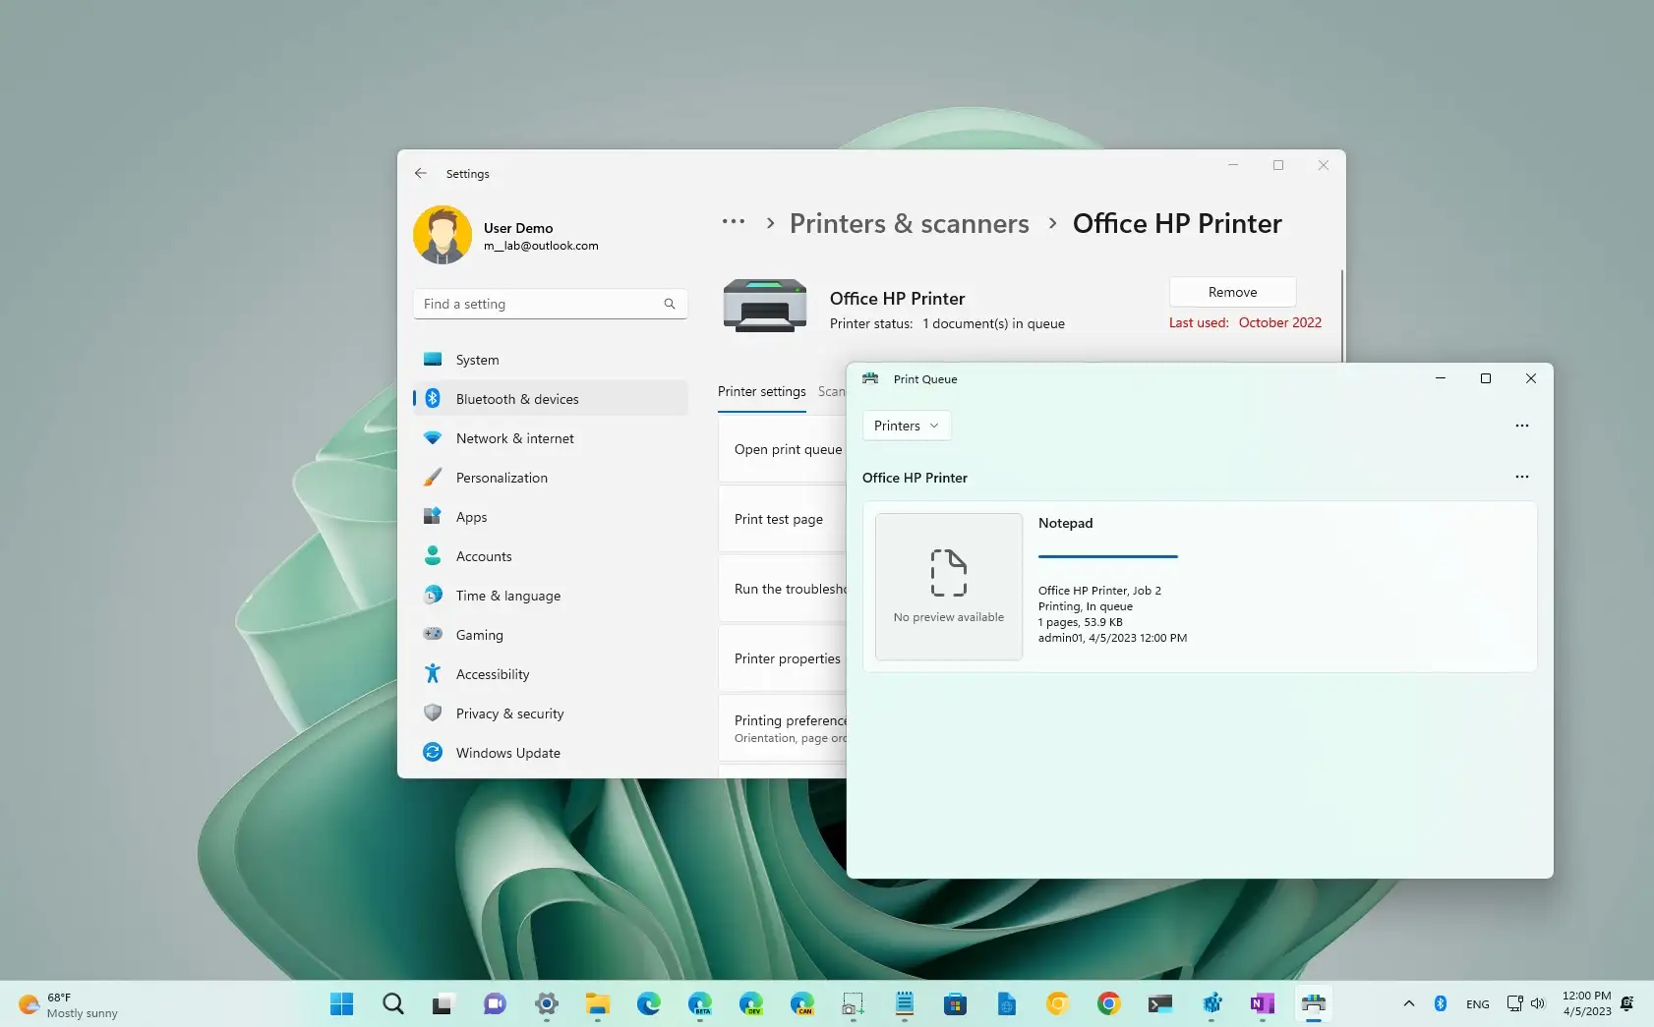Screen dimensions: 1654x1027
Task: Open the Printers dropdown in Print Queue
Action: pos(906,425)
